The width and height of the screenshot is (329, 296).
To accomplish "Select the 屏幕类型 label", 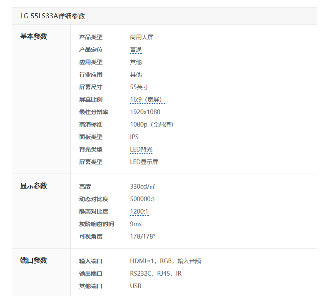I will pyautogui.click(x=91, y=162).
